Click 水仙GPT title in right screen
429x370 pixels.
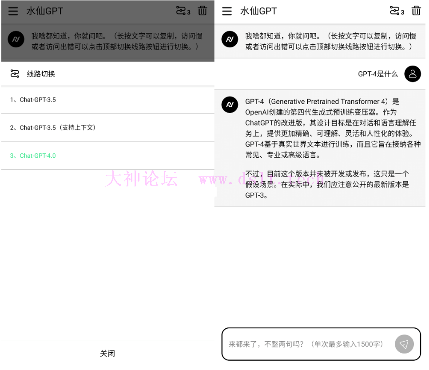[x=258, y=11]
